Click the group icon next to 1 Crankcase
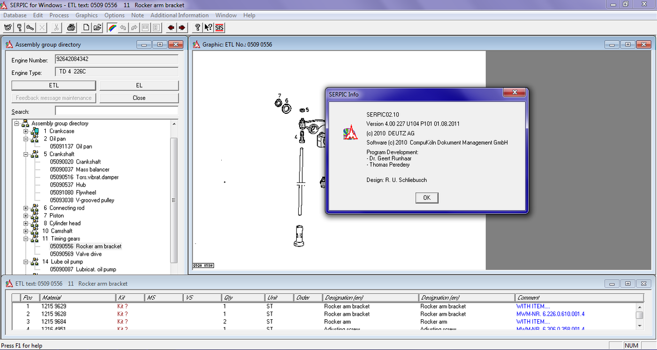 tap(35, 131)
